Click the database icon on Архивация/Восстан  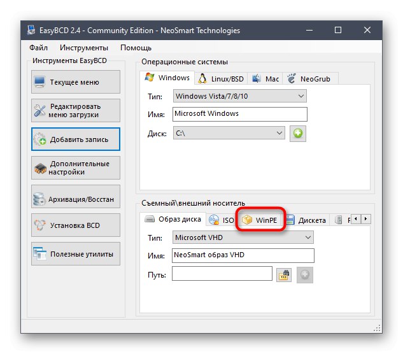pos(39,199)
